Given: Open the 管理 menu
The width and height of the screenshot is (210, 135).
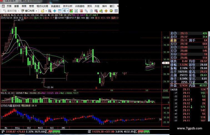Looking at the screenshot, I should pyautogui.click(x=31, y=6).
